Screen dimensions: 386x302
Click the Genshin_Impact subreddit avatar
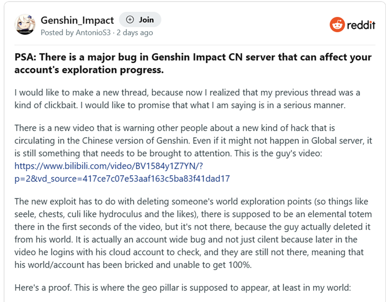pos(25,24)
